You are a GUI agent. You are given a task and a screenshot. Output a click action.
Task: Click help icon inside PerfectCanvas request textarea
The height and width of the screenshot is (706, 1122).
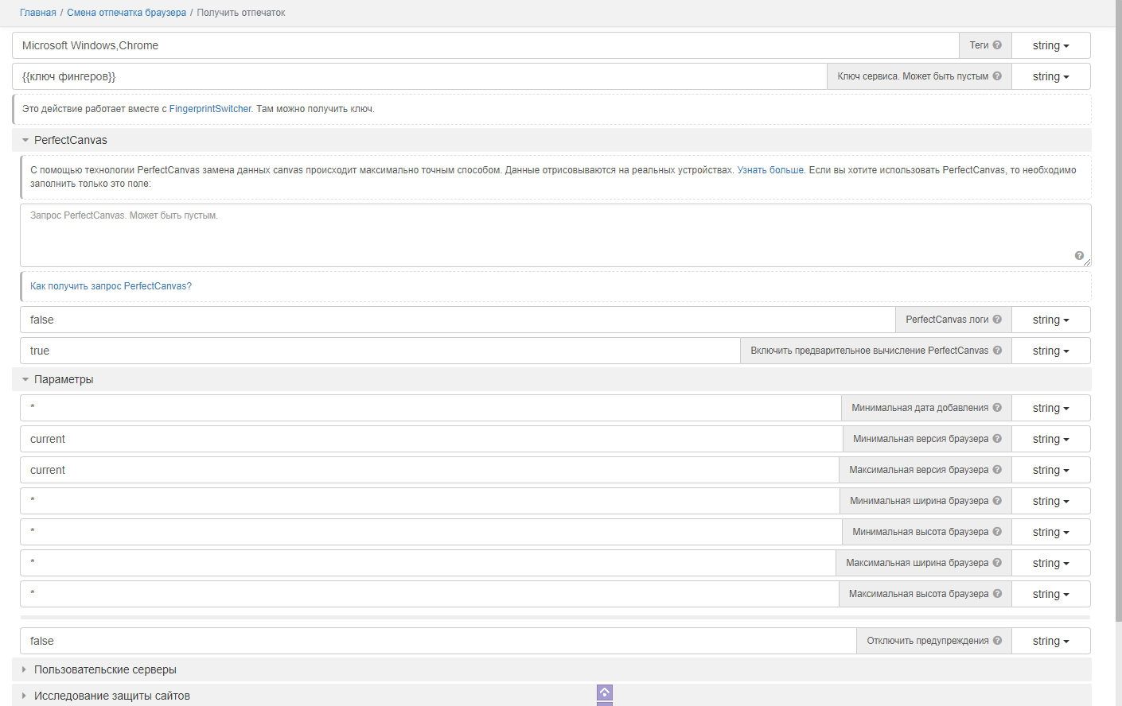tap(1079, 256)
